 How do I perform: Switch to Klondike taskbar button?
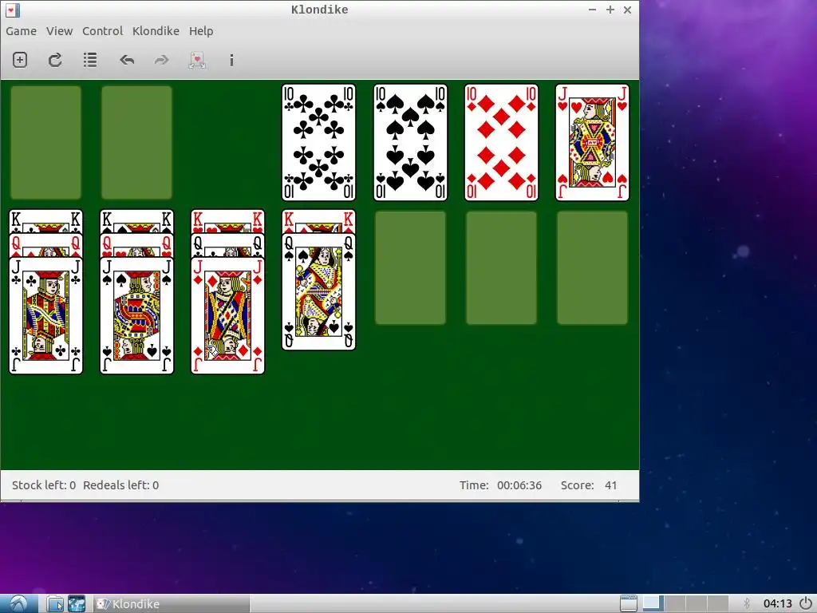(x=172, y=603)
